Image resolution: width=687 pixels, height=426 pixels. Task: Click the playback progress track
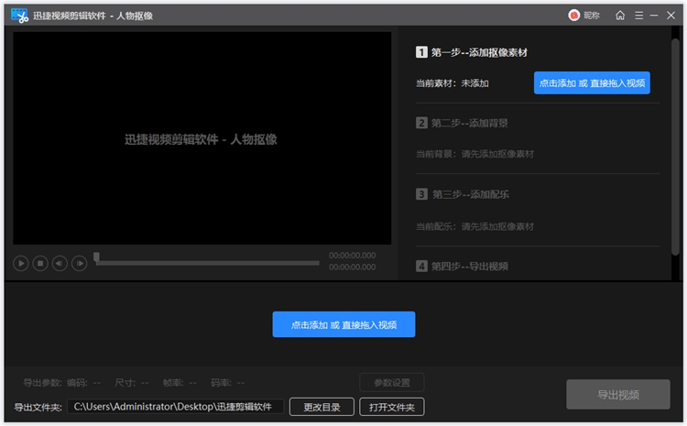[206, 263]
